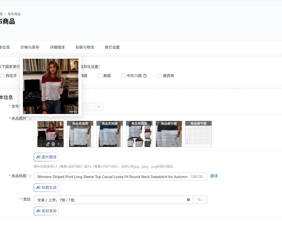Switch to the 价格与库存 tab
Image resolution: width=282 pixels, height=237 pixels.
30,47
